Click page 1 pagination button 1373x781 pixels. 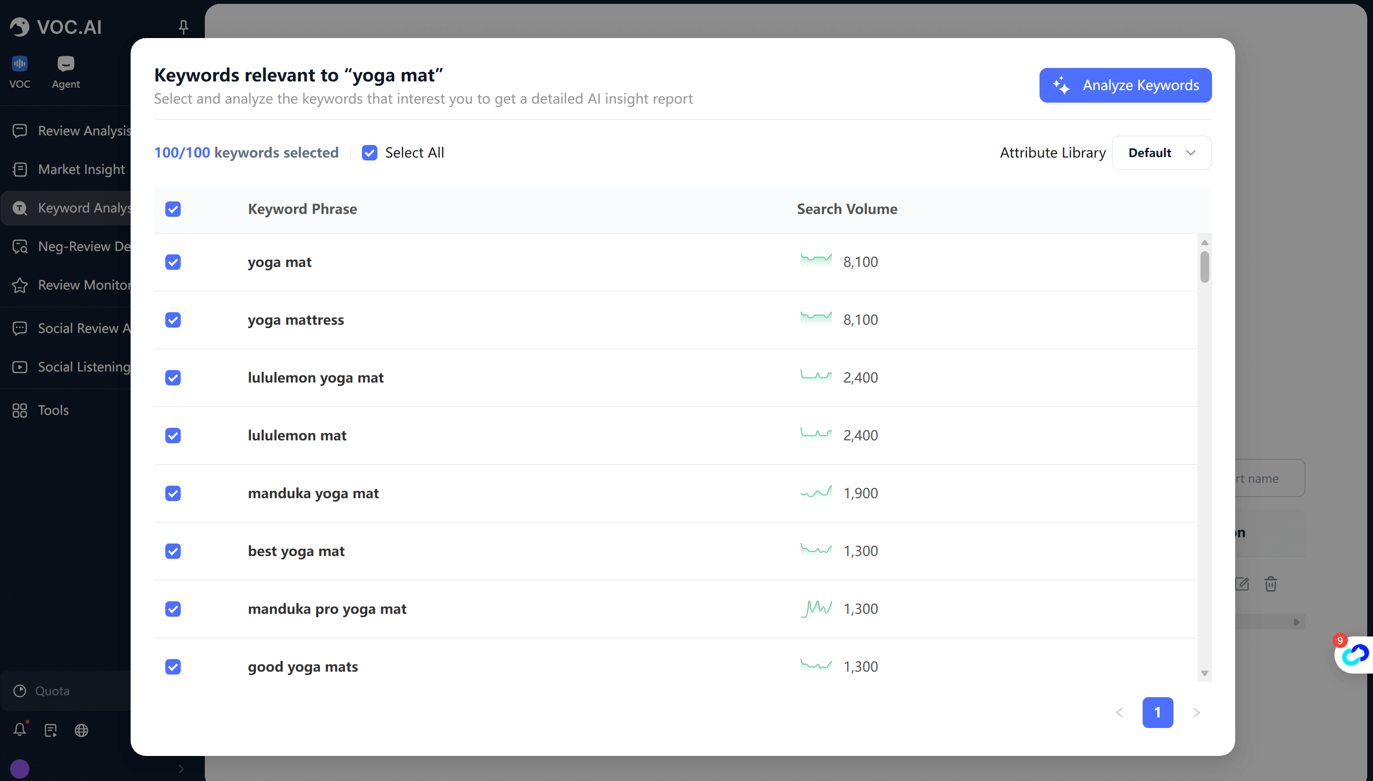[1157, 712]
